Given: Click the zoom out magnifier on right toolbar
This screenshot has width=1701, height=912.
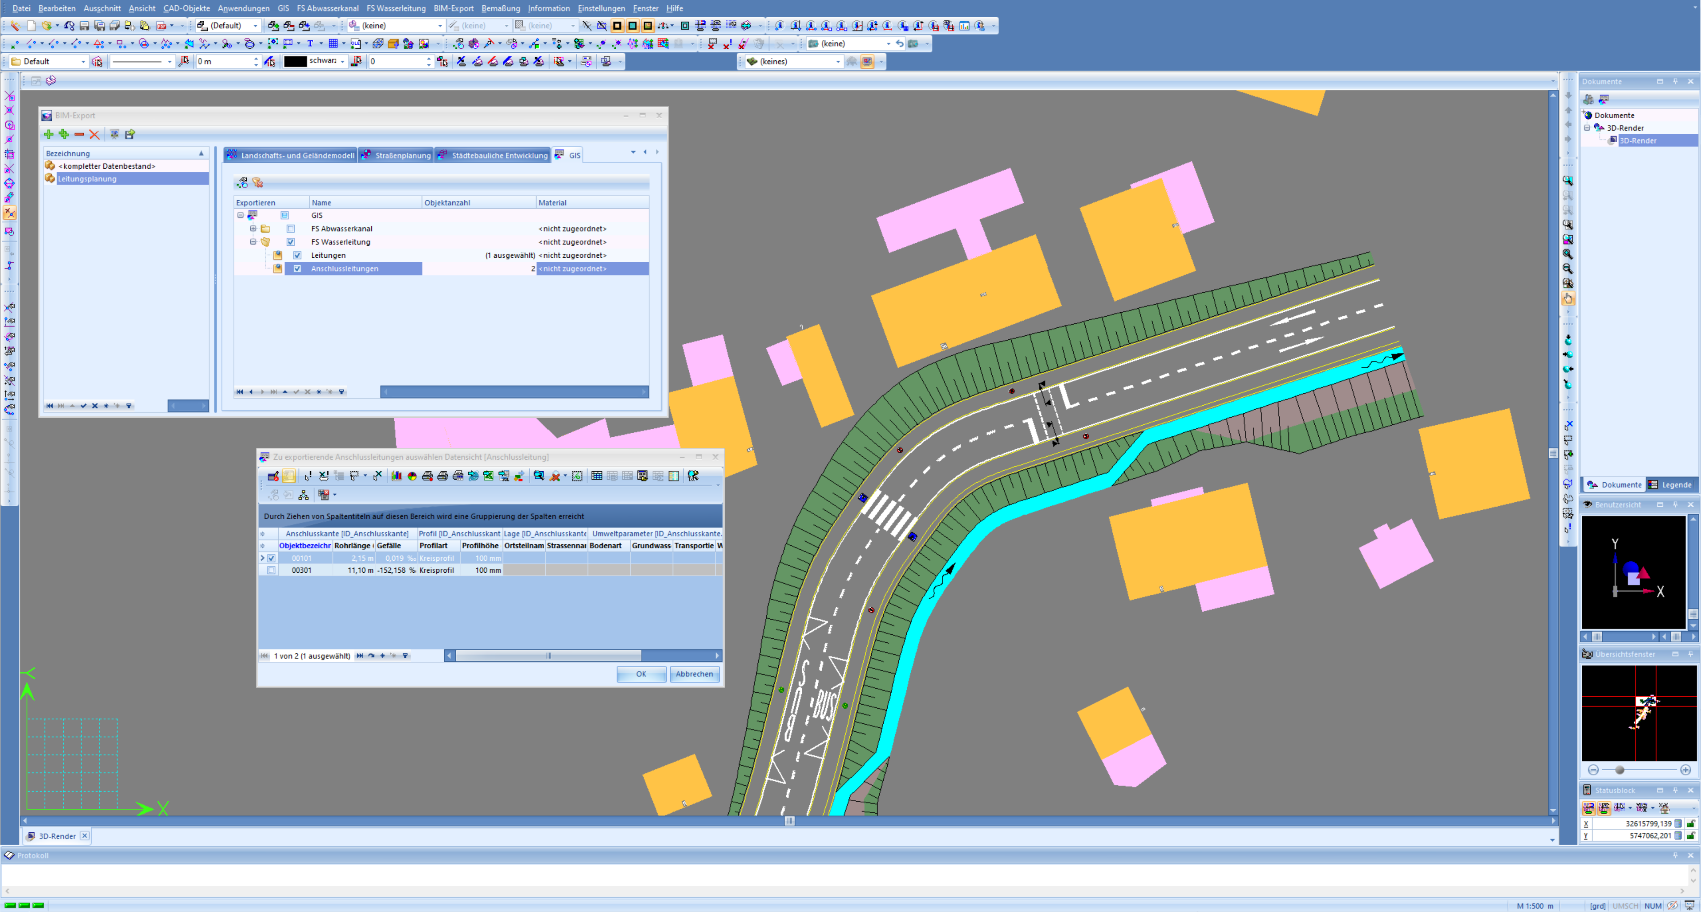Looking at the screenshot, I should click(x=1568, y=269).
